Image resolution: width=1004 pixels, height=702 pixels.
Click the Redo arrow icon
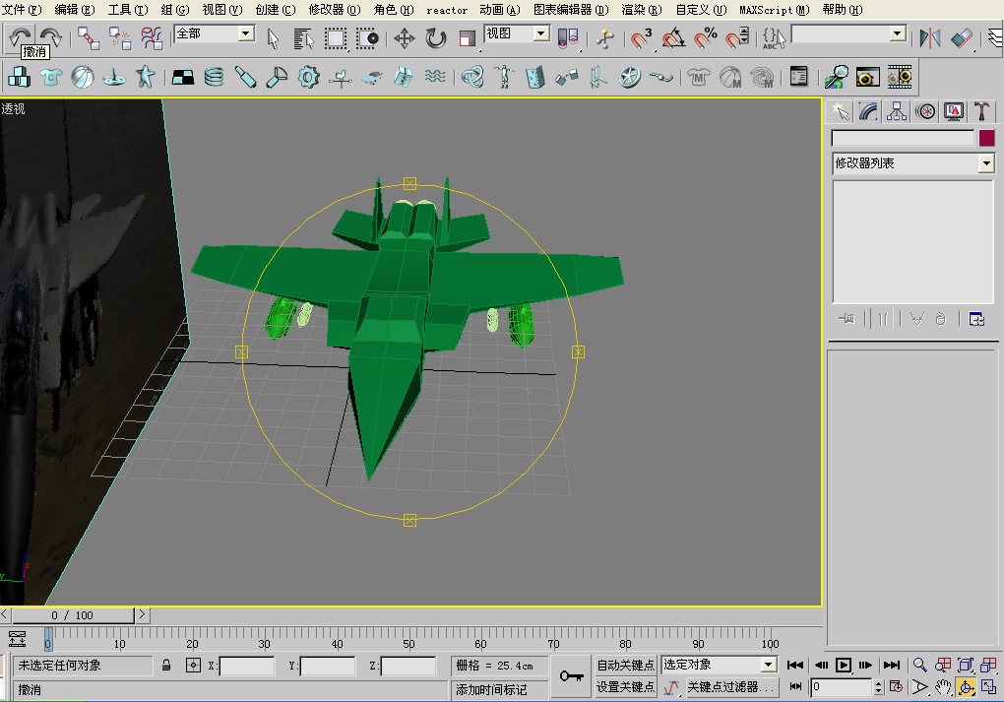tap(50, 37)
